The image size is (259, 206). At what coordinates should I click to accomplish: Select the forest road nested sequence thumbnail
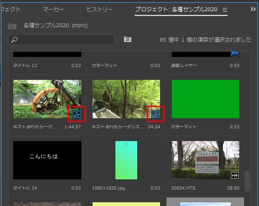(126, 99)
